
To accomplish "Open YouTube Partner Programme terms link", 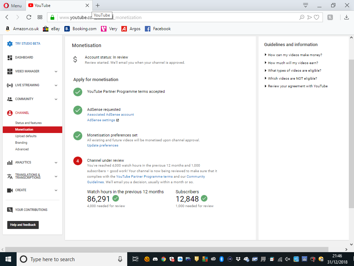I will [145, 176].
